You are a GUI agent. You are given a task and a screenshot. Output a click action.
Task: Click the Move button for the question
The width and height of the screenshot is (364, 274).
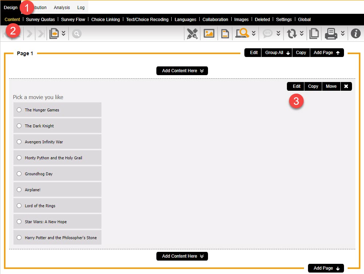[x=331, y=86]
